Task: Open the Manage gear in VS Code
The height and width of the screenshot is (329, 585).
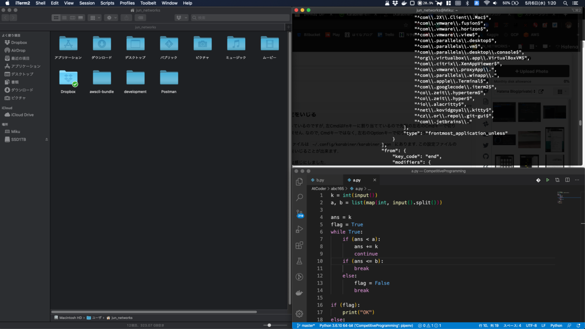Action: (x=299, y=314)
